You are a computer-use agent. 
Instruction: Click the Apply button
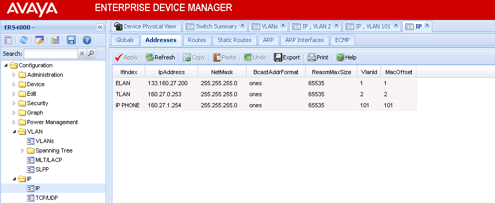point(127,58)
